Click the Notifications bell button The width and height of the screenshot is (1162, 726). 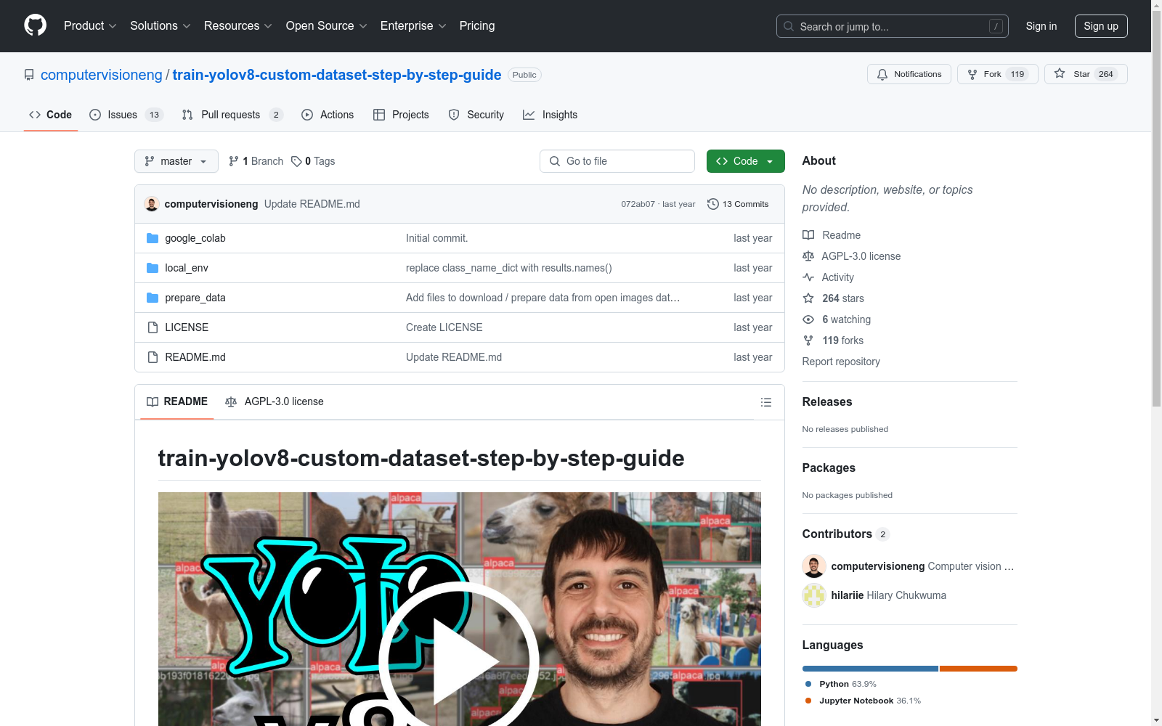[x=909, y=74]
